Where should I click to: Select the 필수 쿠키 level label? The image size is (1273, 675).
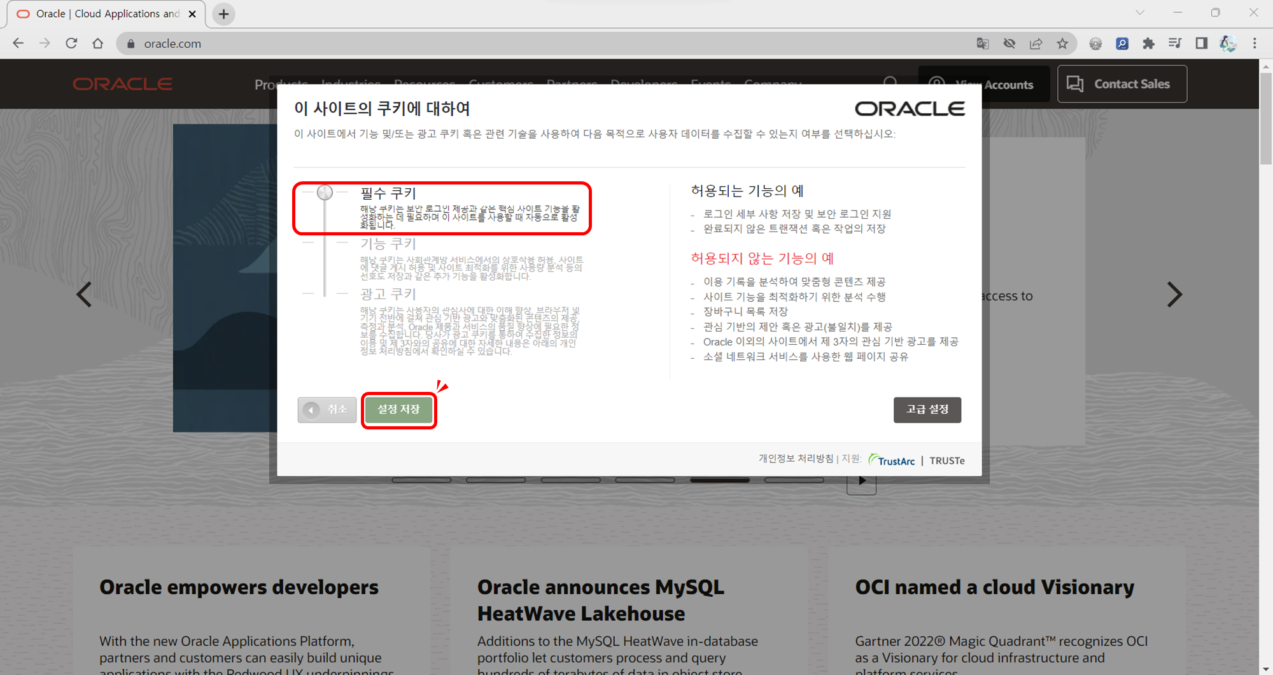(x=388, y=193)
